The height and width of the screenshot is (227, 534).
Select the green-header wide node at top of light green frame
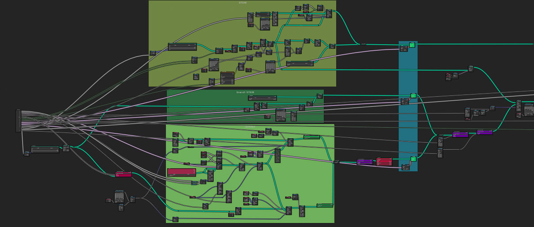(x=311, y=137)
